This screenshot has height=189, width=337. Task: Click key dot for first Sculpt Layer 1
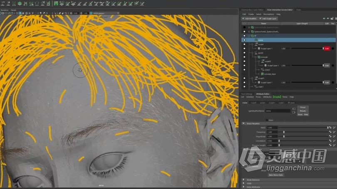(333, 49)
